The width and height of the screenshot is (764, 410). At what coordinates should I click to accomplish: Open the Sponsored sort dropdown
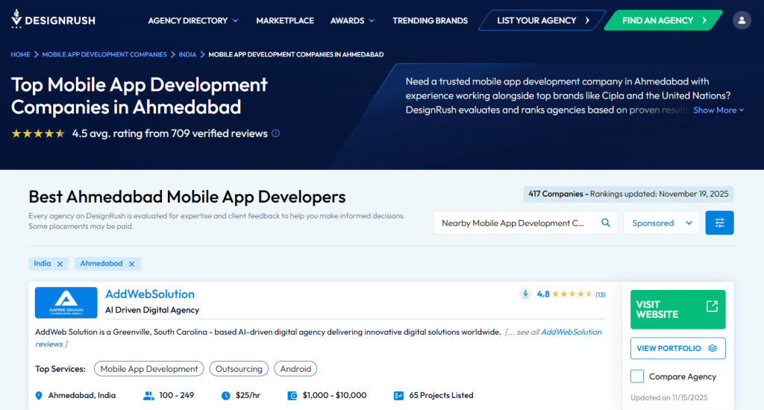tap(661, 223)
